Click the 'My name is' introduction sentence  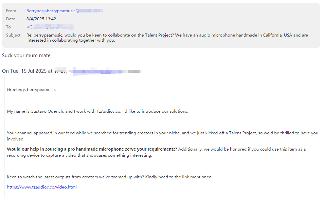coord(97,111)
